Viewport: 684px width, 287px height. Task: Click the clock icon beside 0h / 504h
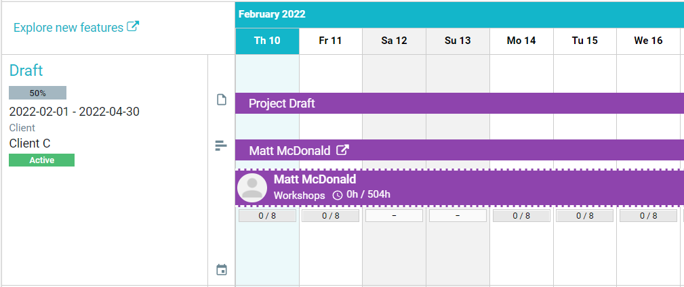tap(338, 196)
